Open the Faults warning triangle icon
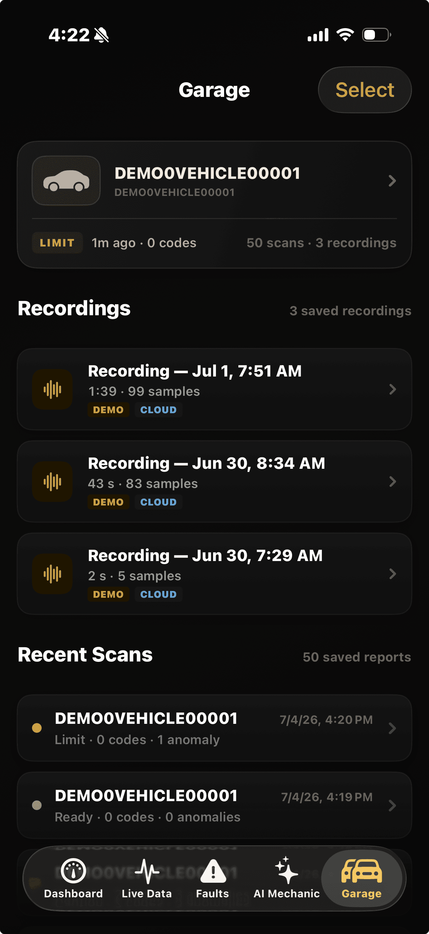Screen dimensions: 429x934 point(213,871)
